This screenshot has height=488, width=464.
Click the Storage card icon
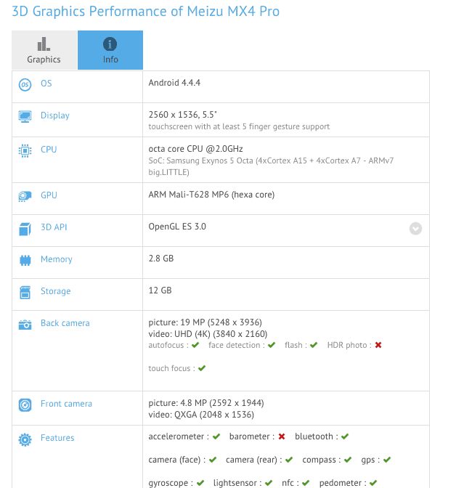tap(25, 292)
